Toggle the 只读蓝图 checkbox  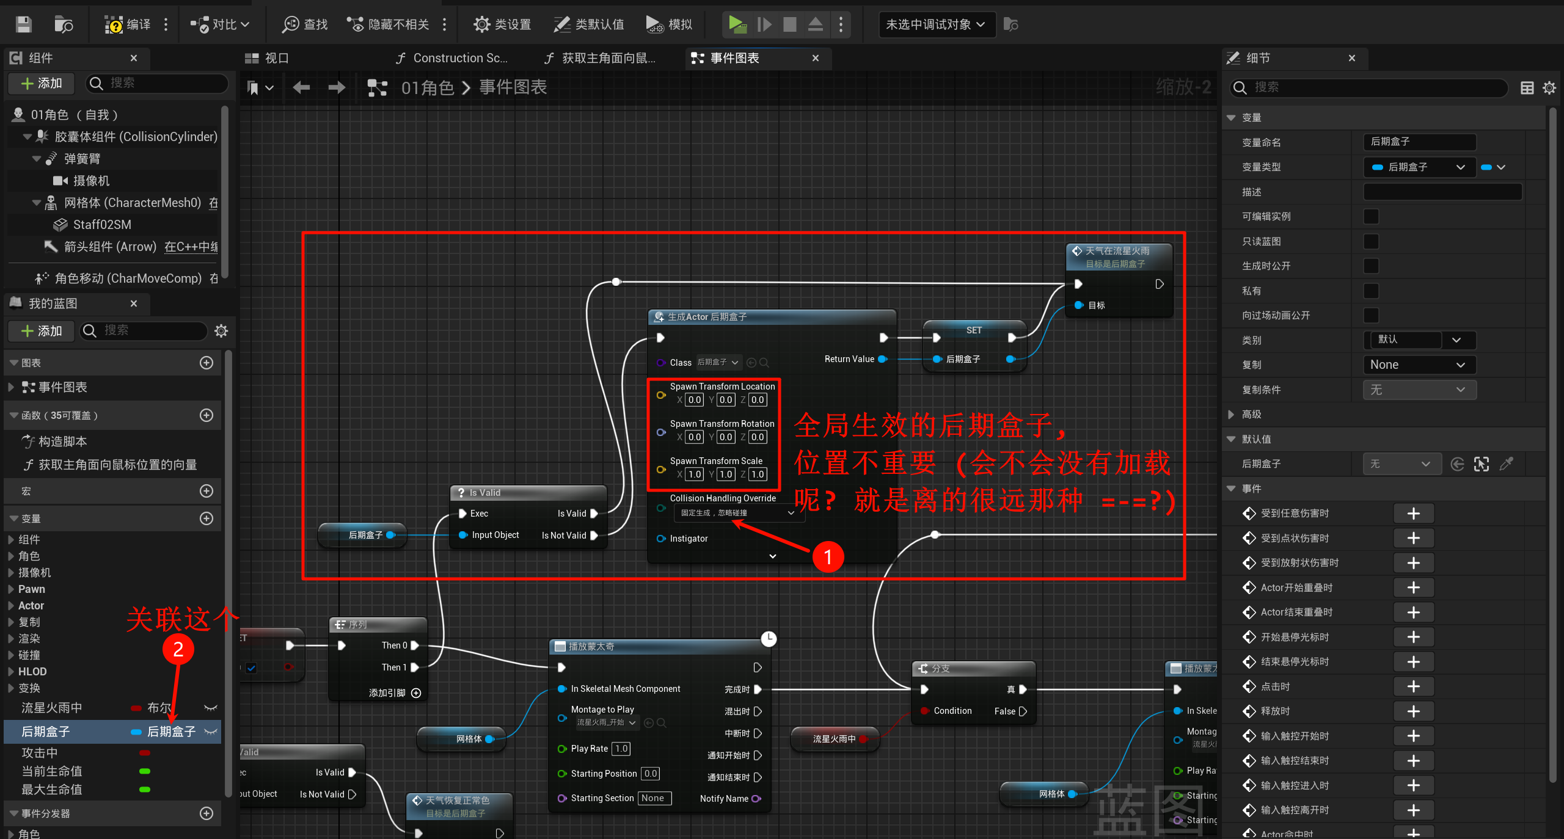tap(1371, 241)
